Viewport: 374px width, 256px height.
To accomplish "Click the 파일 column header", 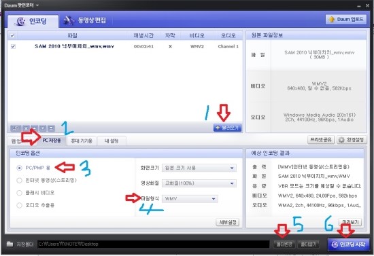I will pyautogui.click(x=72, y=36).
